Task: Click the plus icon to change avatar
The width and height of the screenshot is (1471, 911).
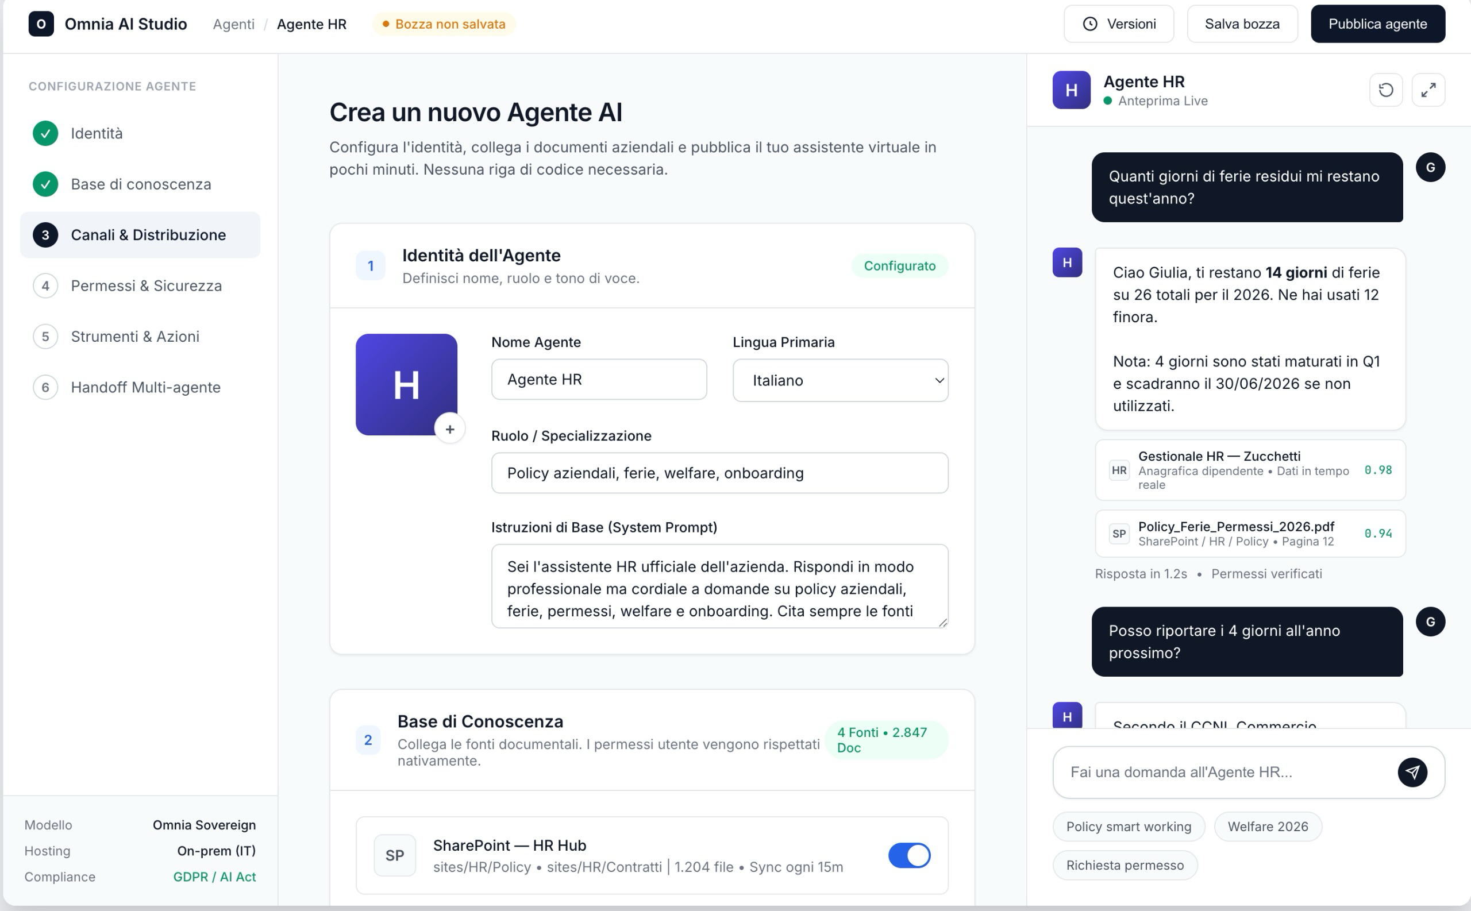Action: click(449, 429)
